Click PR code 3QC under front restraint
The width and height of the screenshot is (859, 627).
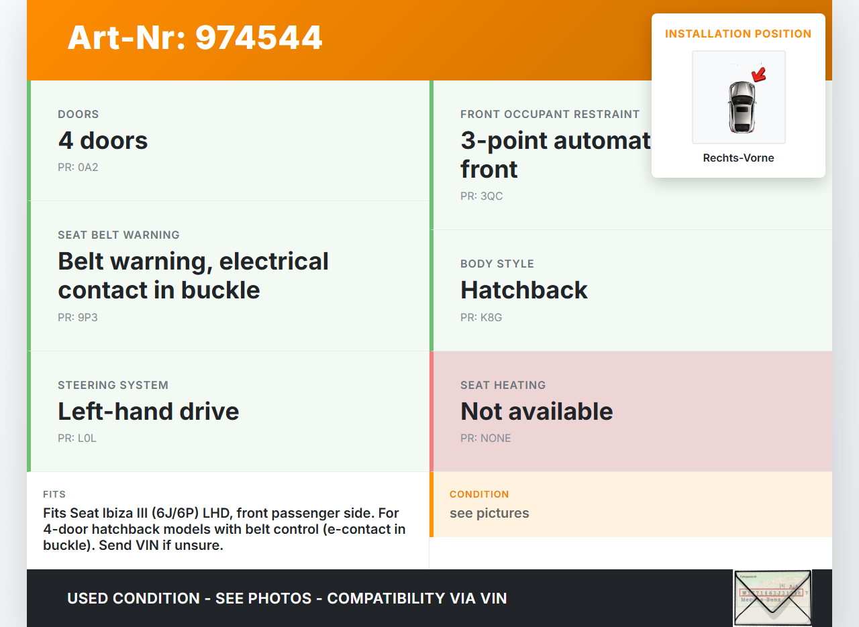(481, 196)
